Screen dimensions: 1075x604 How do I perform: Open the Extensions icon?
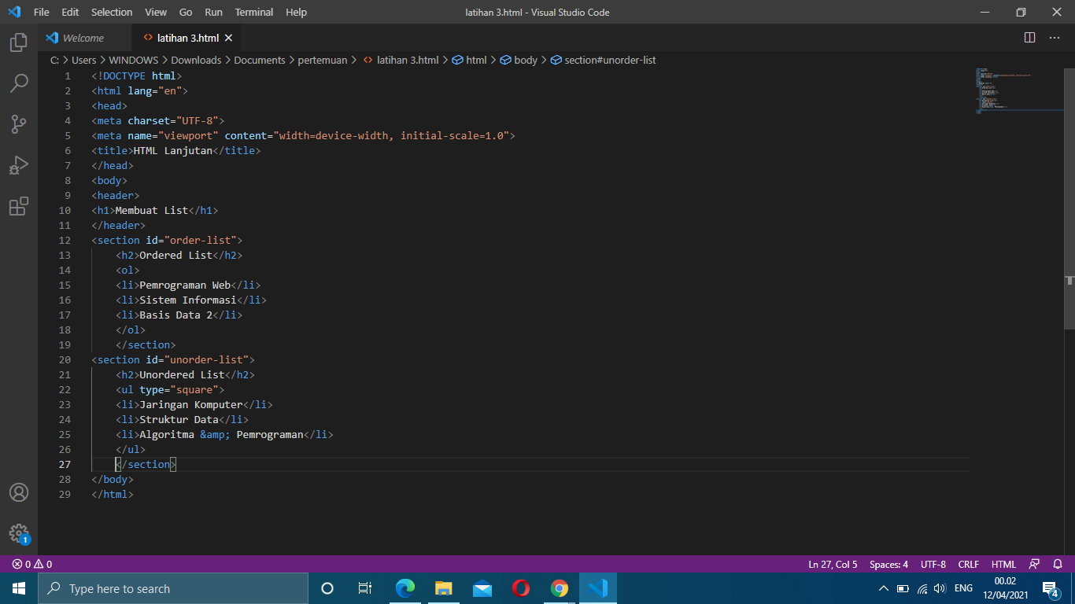pyautogui.click(x=19, y=205)
